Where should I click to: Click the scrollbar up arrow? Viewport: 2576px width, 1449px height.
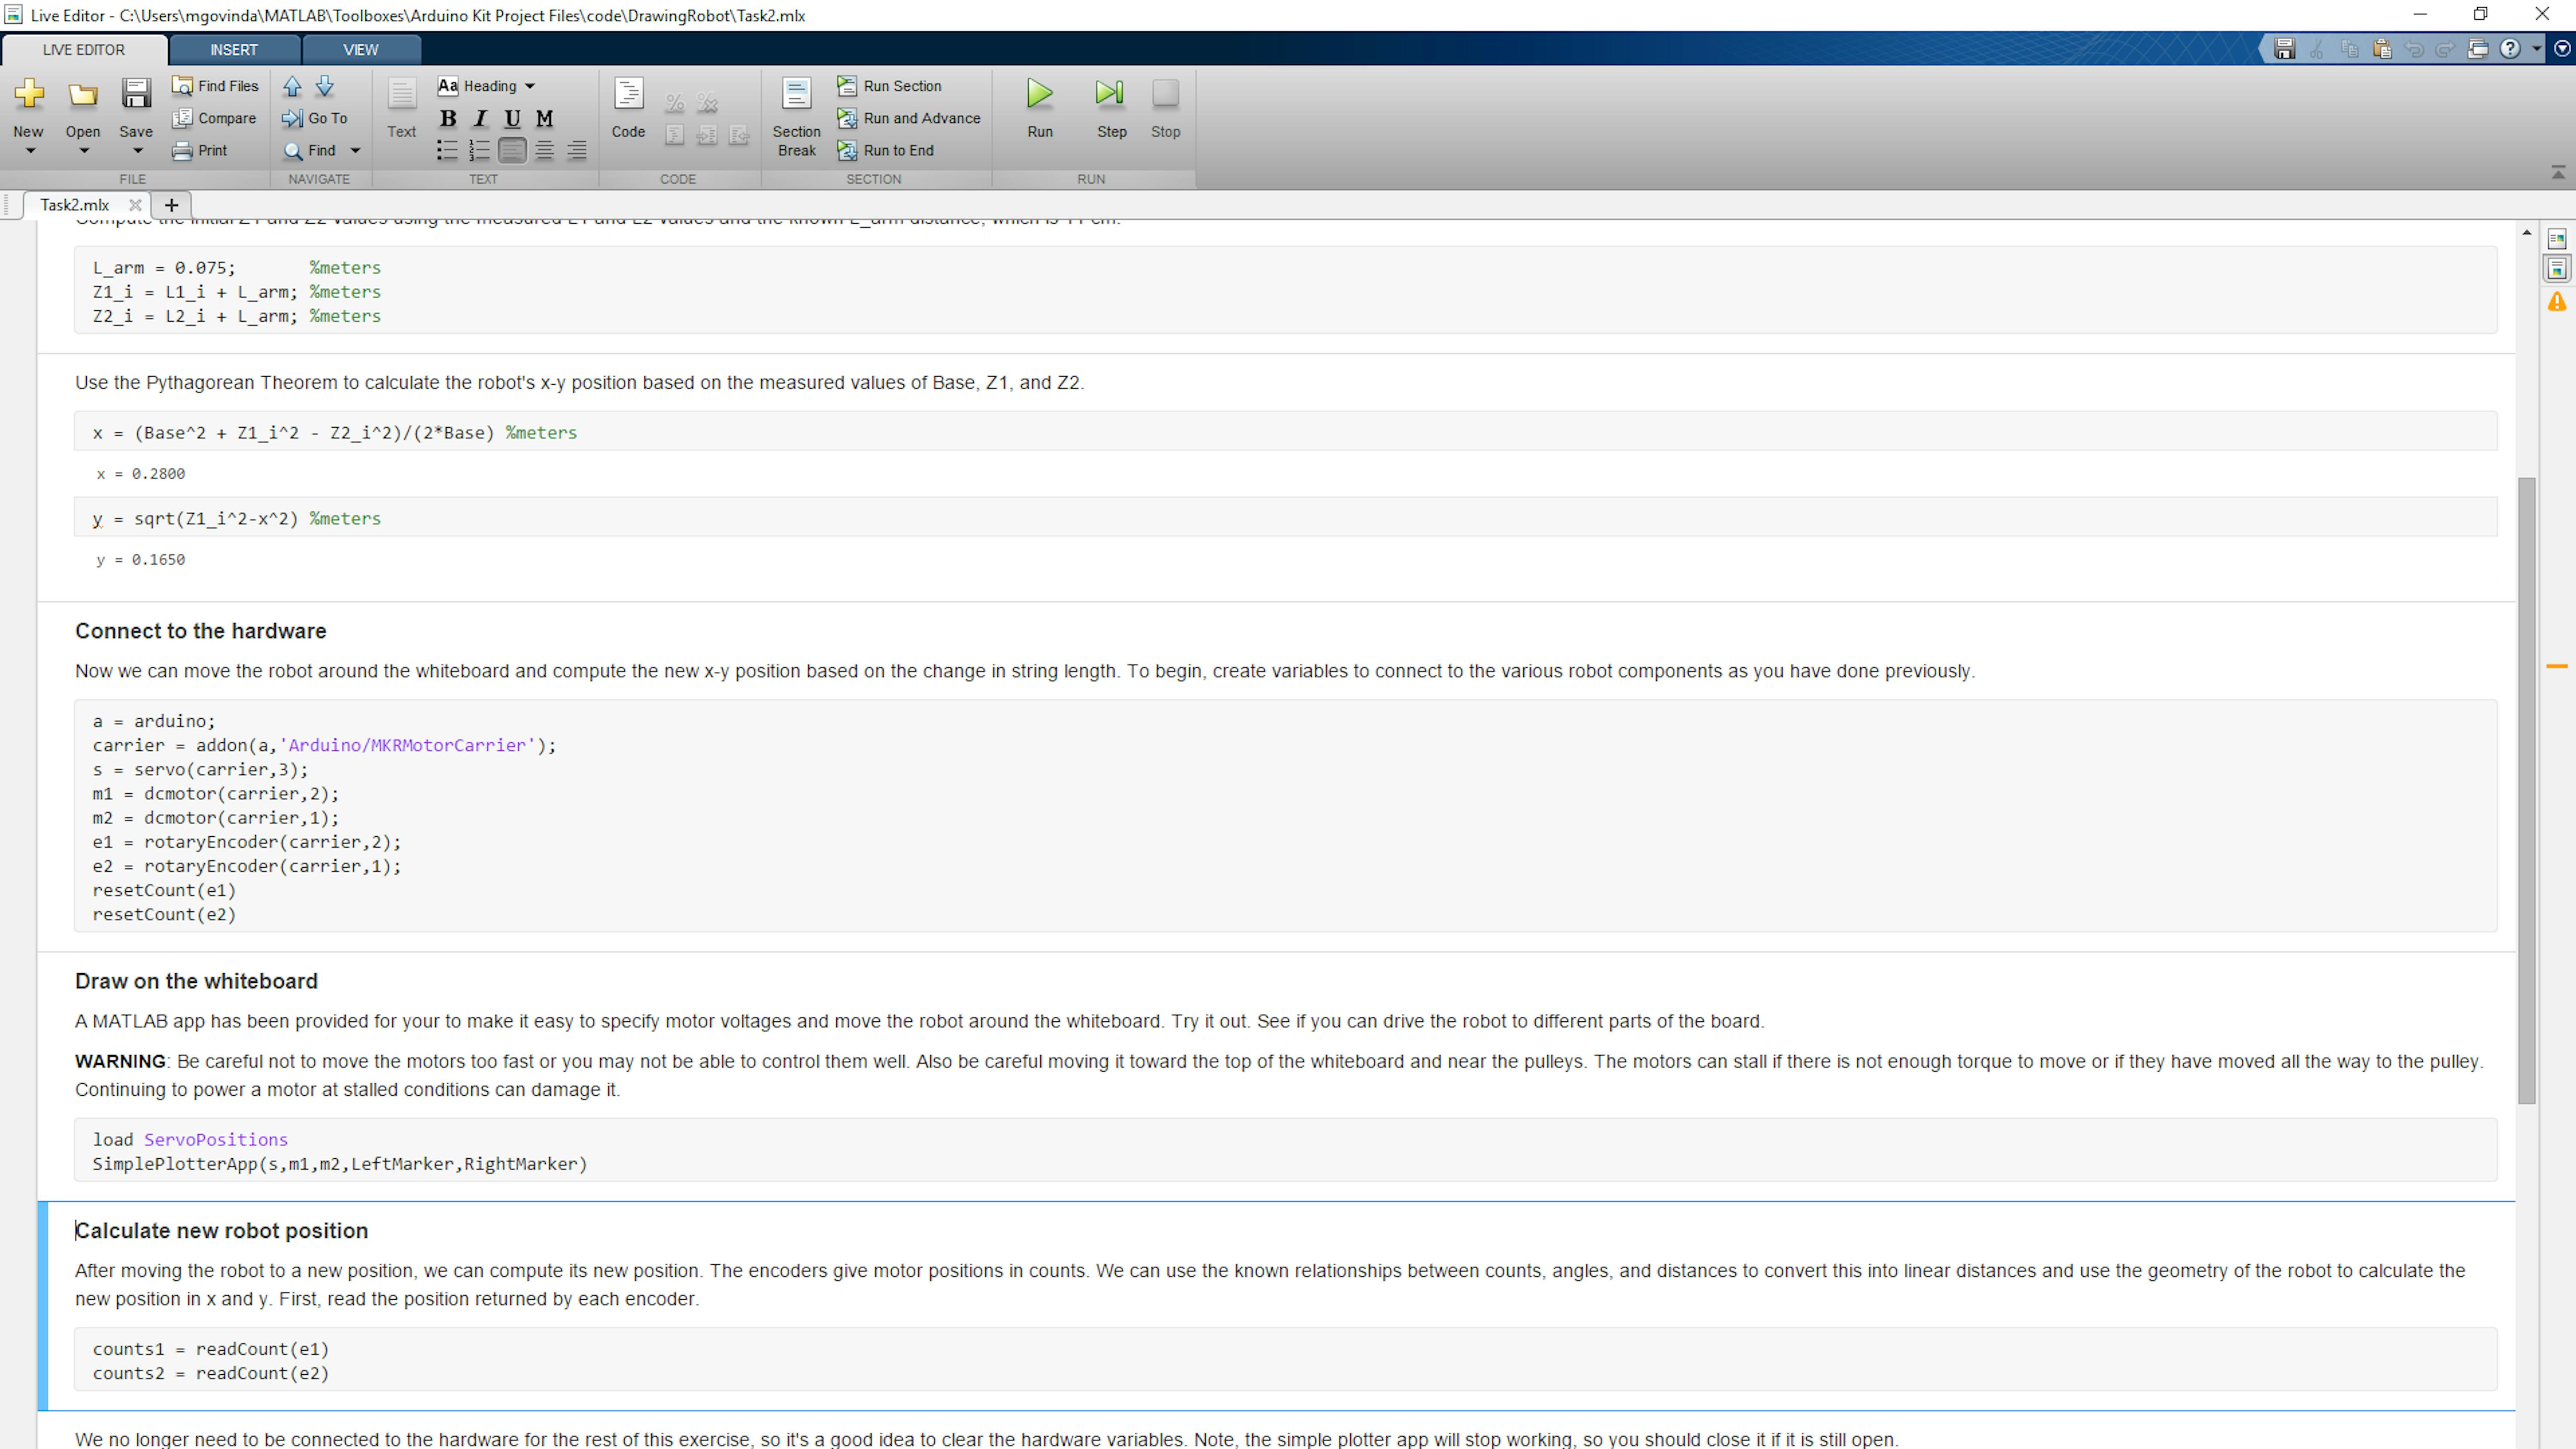point(2527,233)
